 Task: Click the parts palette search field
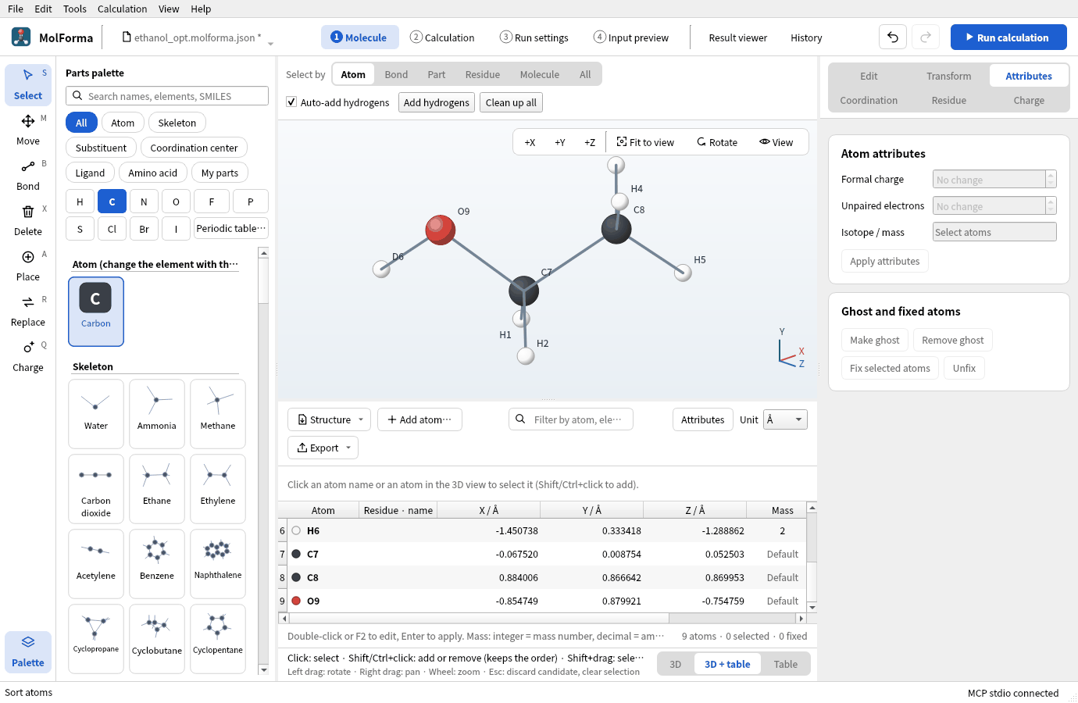coord(167,96)
